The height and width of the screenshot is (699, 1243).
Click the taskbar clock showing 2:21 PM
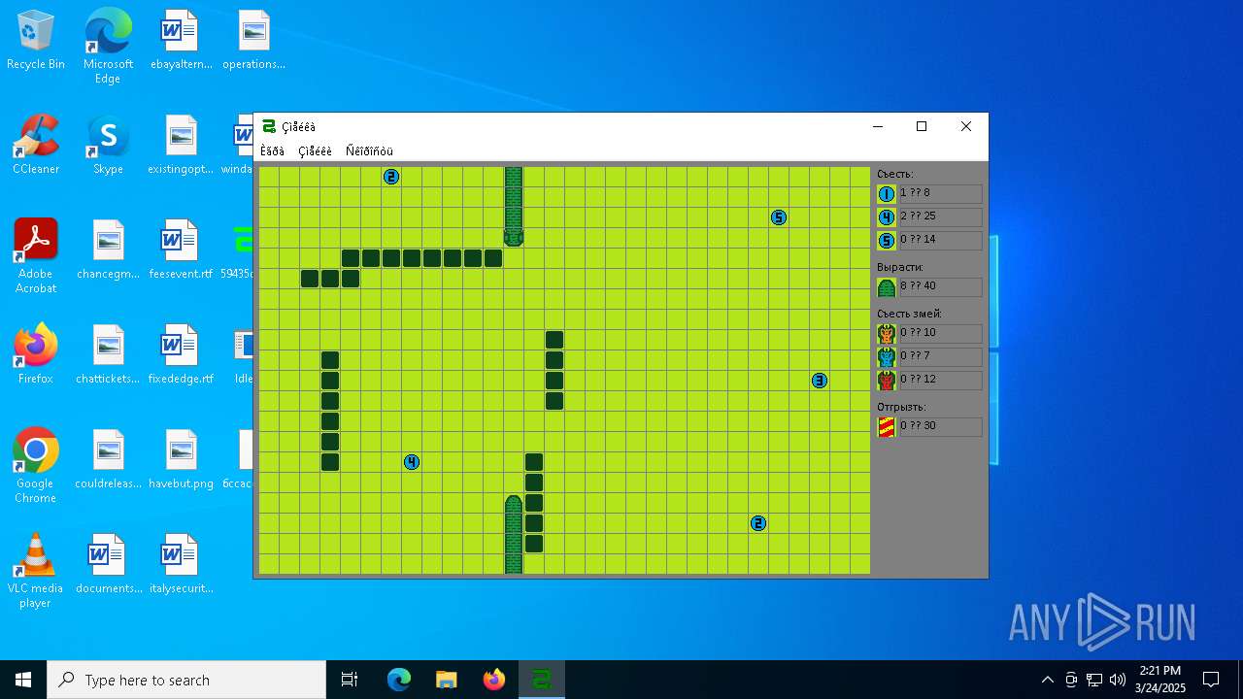[1160, 680]
